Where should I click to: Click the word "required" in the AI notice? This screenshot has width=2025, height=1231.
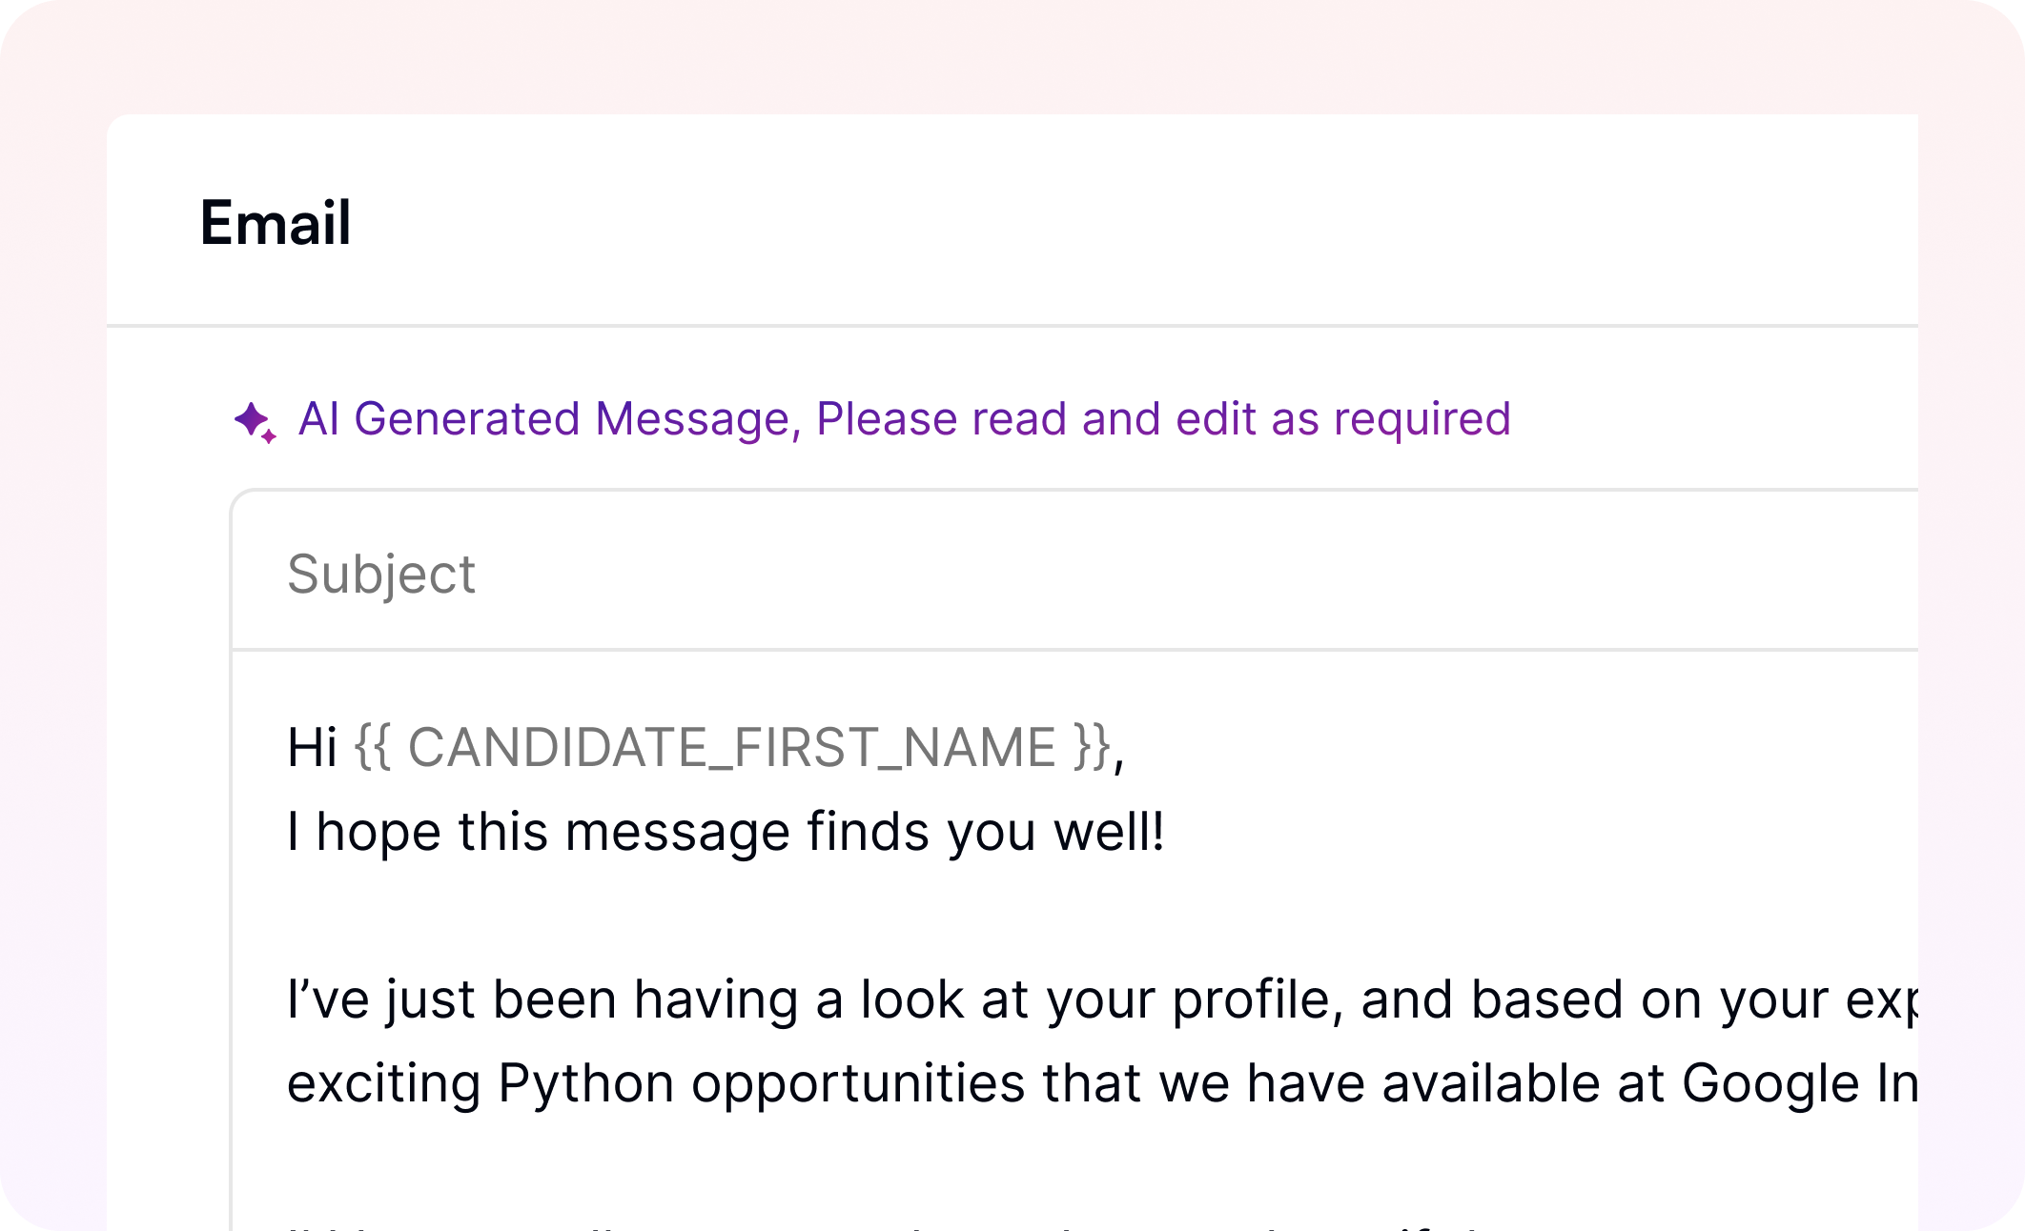pyautogui.click(x=1422, y=419)
